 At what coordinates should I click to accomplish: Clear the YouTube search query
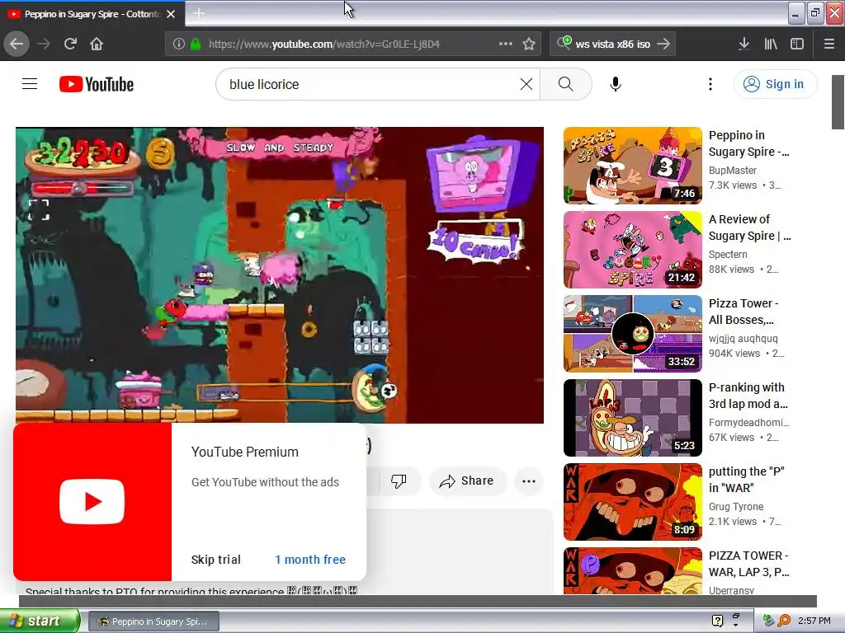click(526, 84)
